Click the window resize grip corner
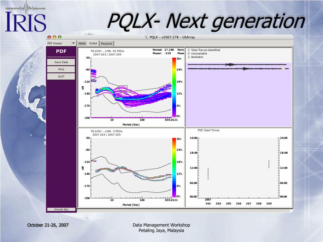Image resolution: width=323 pixels, height=242 pixels. pos(291,211)
